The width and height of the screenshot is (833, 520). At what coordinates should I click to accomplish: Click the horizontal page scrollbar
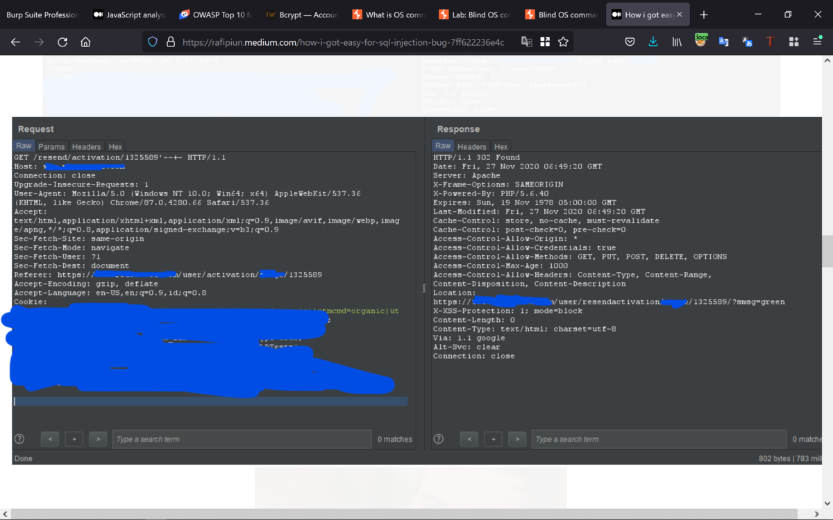410,514
